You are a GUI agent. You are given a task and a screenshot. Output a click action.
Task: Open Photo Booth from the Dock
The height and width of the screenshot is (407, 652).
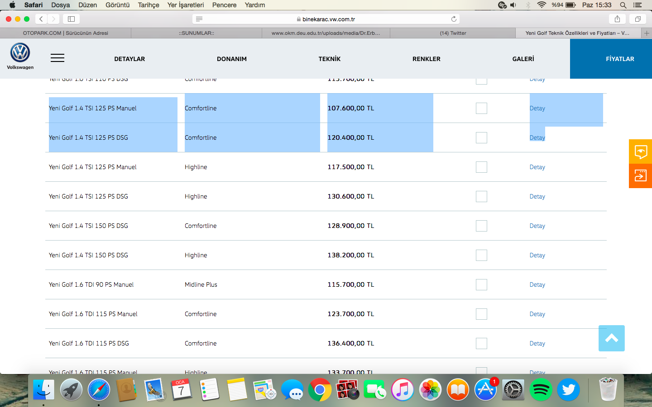pyautogui.click(x=347, y=390)
